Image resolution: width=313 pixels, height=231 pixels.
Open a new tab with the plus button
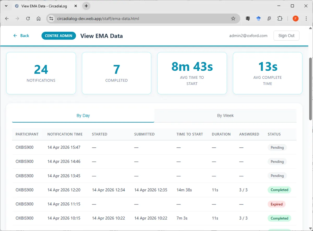[86, 6]
